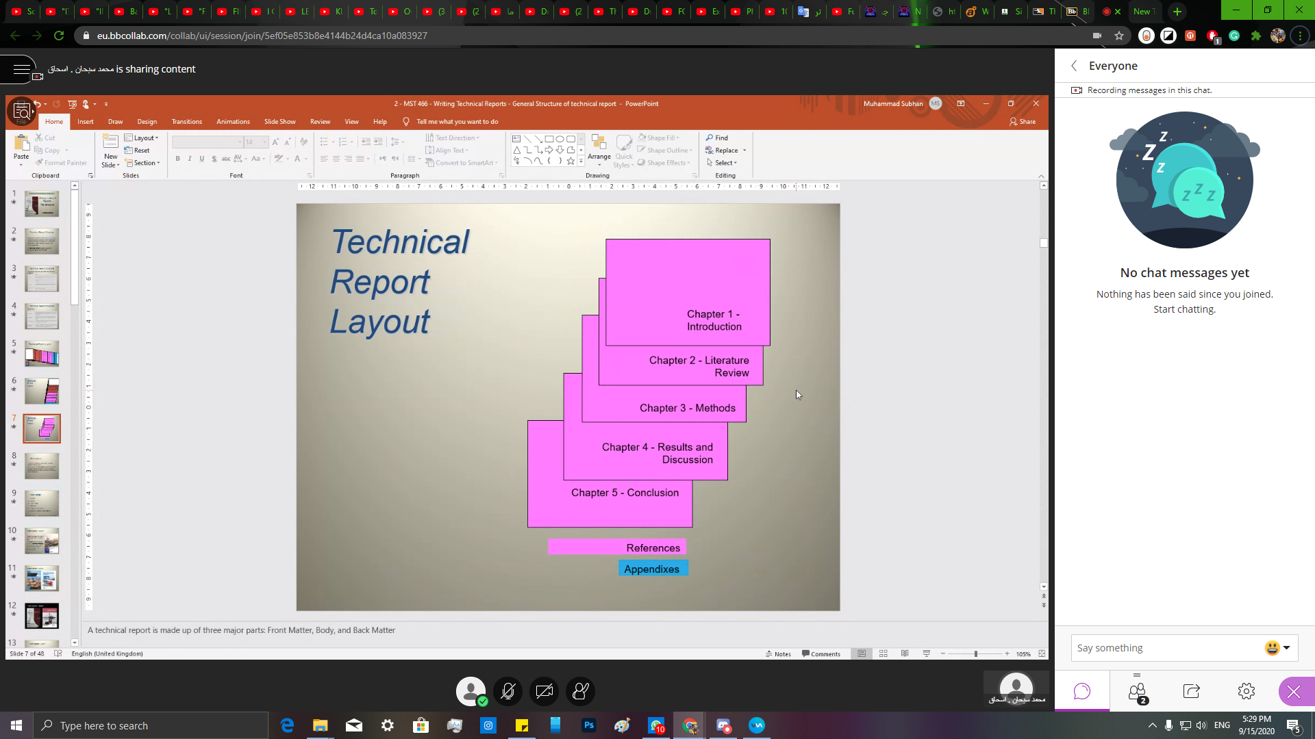Image resolution: width=1315 pixels, height=739 pixels.
Task: Toggle the microphone on
Action: 508,691
